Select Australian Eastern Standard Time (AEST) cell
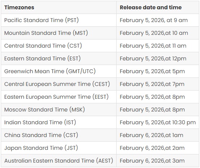200x168 pixels. 59,161
